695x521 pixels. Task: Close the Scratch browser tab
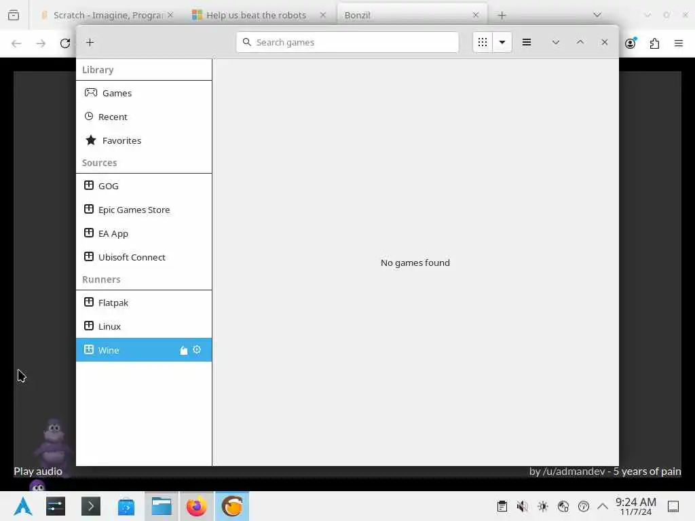[170, 15]
